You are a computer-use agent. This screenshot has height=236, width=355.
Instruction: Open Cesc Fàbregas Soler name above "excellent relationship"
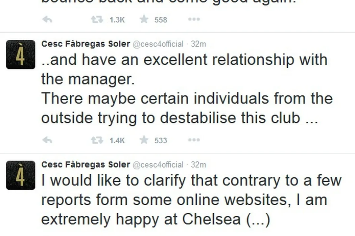[86, 44]
